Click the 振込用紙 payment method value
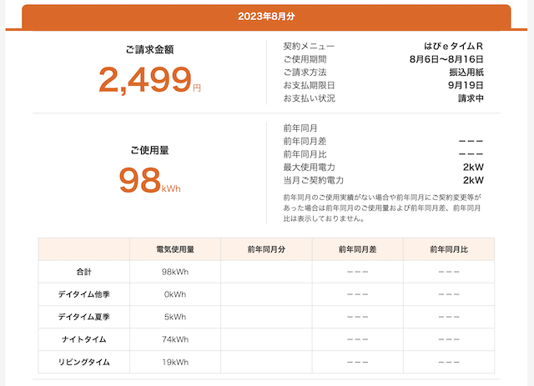The width and height of the screenshot is (534, 386). [466, 73]
